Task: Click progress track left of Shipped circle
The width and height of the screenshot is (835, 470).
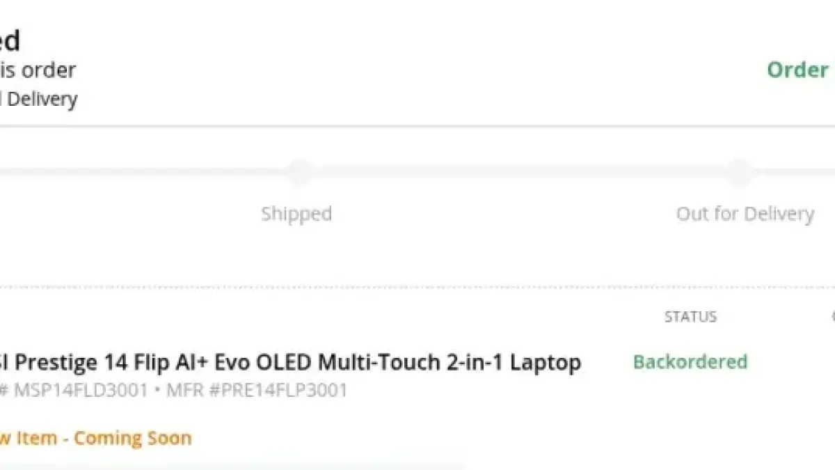Action: (139, 171)
